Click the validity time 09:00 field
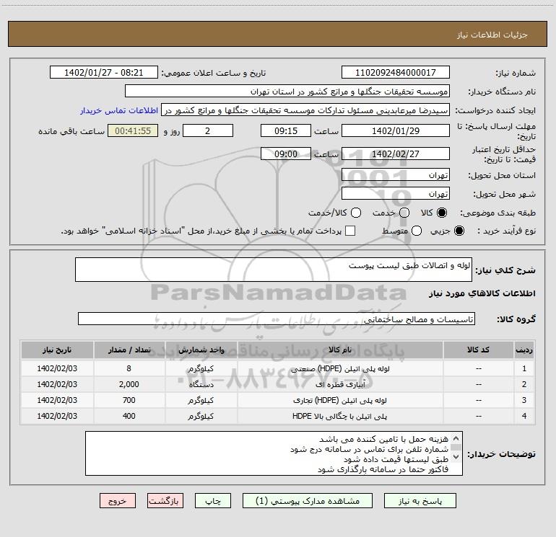Screen dimensions: 556x537 286,154
